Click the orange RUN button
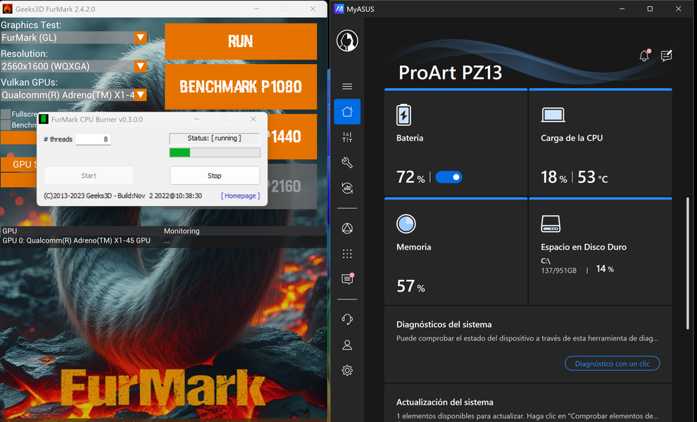Screen dimensions: 697x422 [x=241, y=41]
